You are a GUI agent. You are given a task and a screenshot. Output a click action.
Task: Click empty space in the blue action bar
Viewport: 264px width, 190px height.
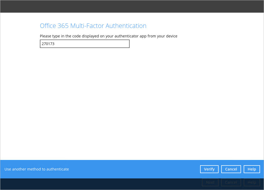pyautogui.click(x=132, y=169)
